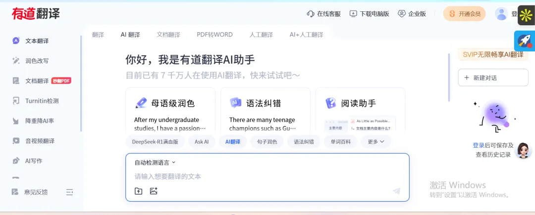Select the 单词百科 chip
This screenshot has width=535, height=215.
pyautogui.click(x=340, y=141)
